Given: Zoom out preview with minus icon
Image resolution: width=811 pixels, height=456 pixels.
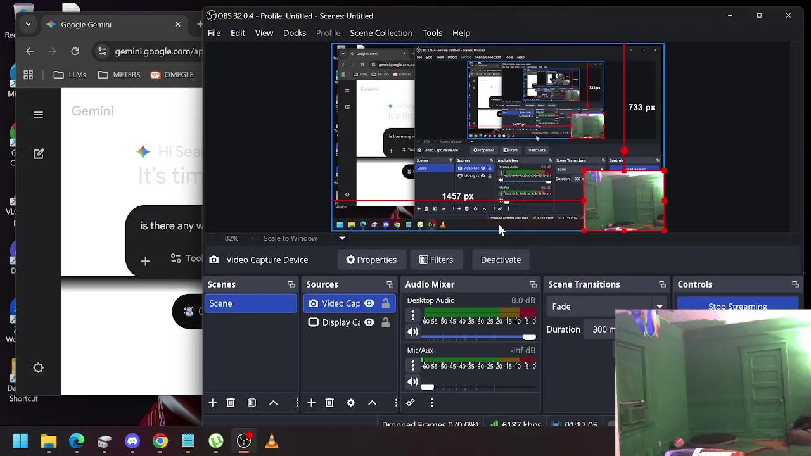Looking at the screenshot, I should point(211,238).
